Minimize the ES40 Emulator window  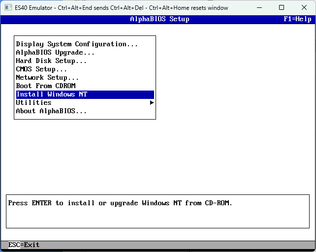coord(259,8)
